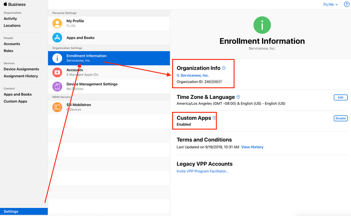This screenshot has width=351, height=216.
Task: Open the Custom Apps help tooltip
Action: click(214, 118)
